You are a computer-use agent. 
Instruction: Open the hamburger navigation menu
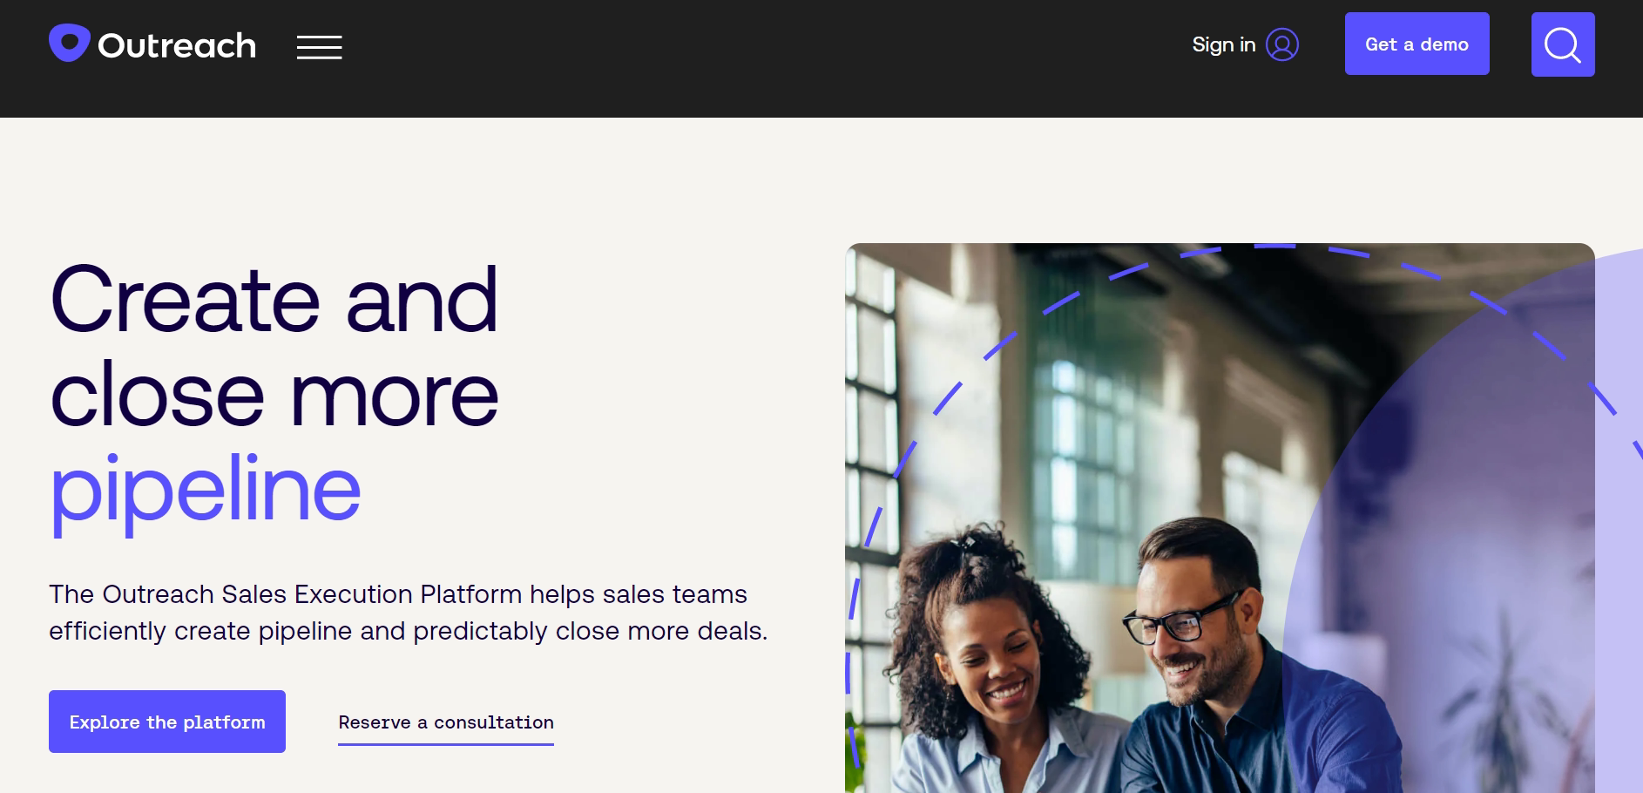click(x=319, y=47)
